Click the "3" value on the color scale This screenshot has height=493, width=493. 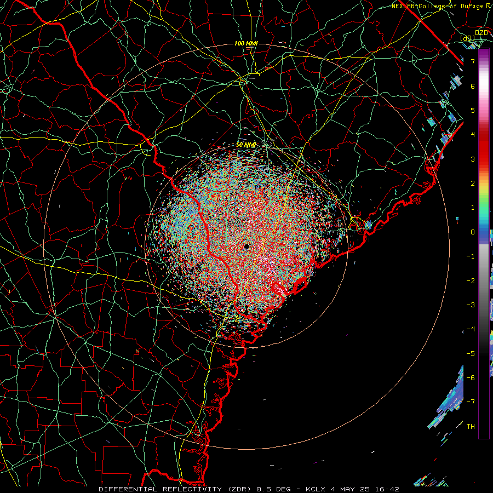click(x=473, y=159)
